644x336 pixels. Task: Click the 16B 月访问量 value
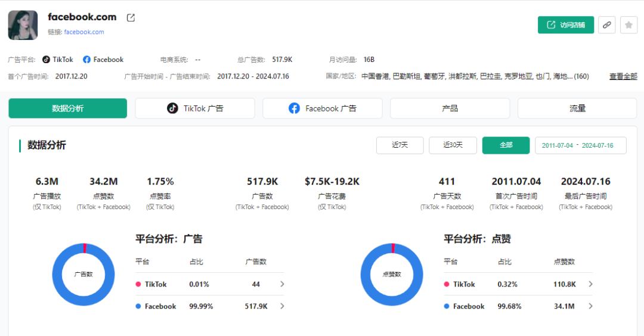click(369, 60)
